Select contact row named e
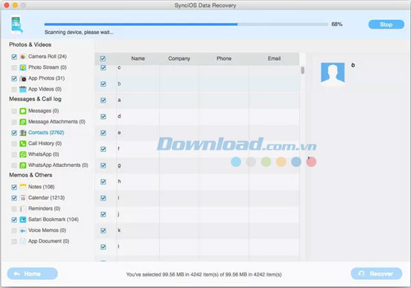The width and height of the screenshot is (411, 288). click(x=197, y=133)
